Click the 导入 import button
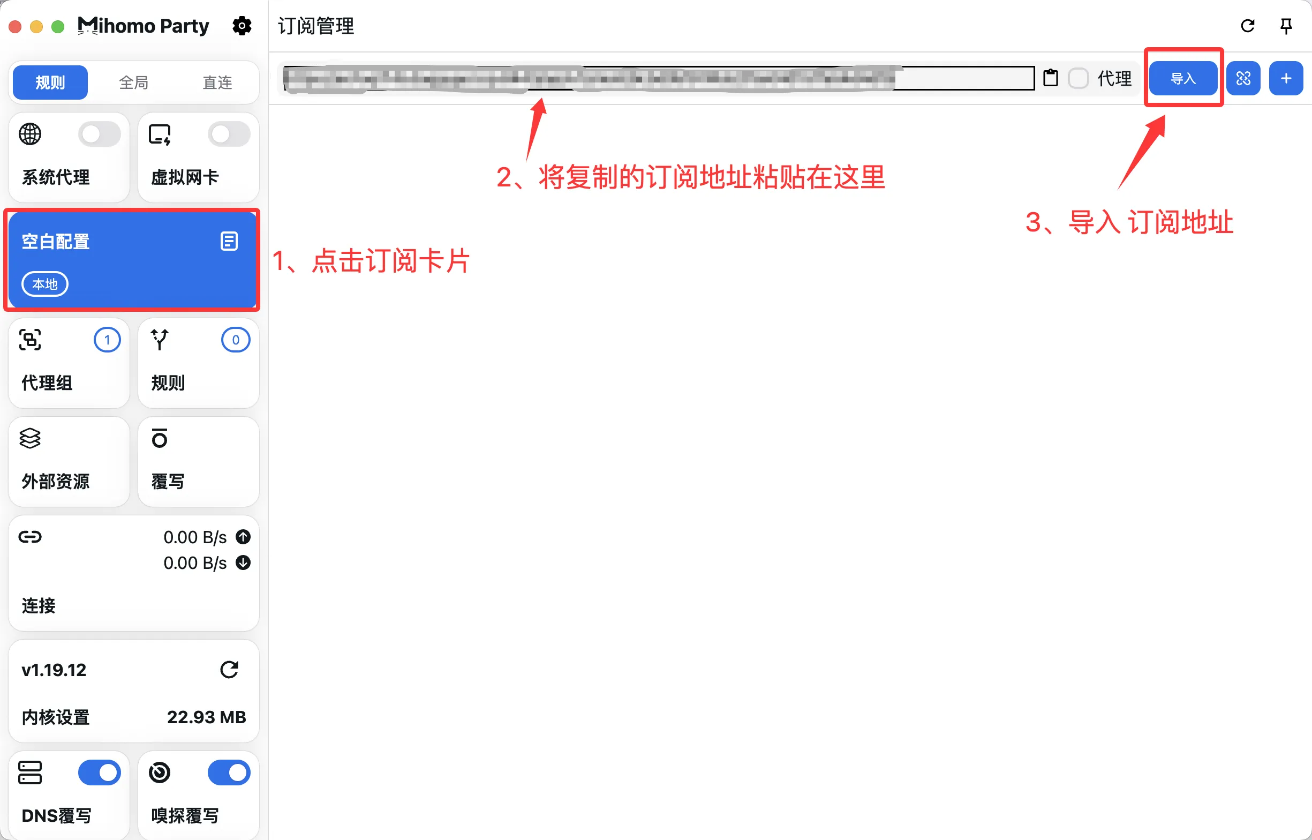The height and width of the screenshot is (840, 1312). tap(1183, 79)
